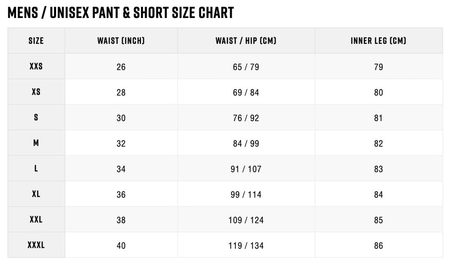Click the WAIST / HIP (CM) header
The height and width of the screenshot is (269, 451).
246,41
